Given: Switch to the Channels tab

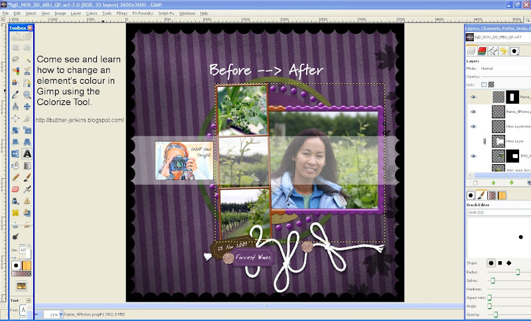Looking at the screenshot, I should click(x=482, y=51).
